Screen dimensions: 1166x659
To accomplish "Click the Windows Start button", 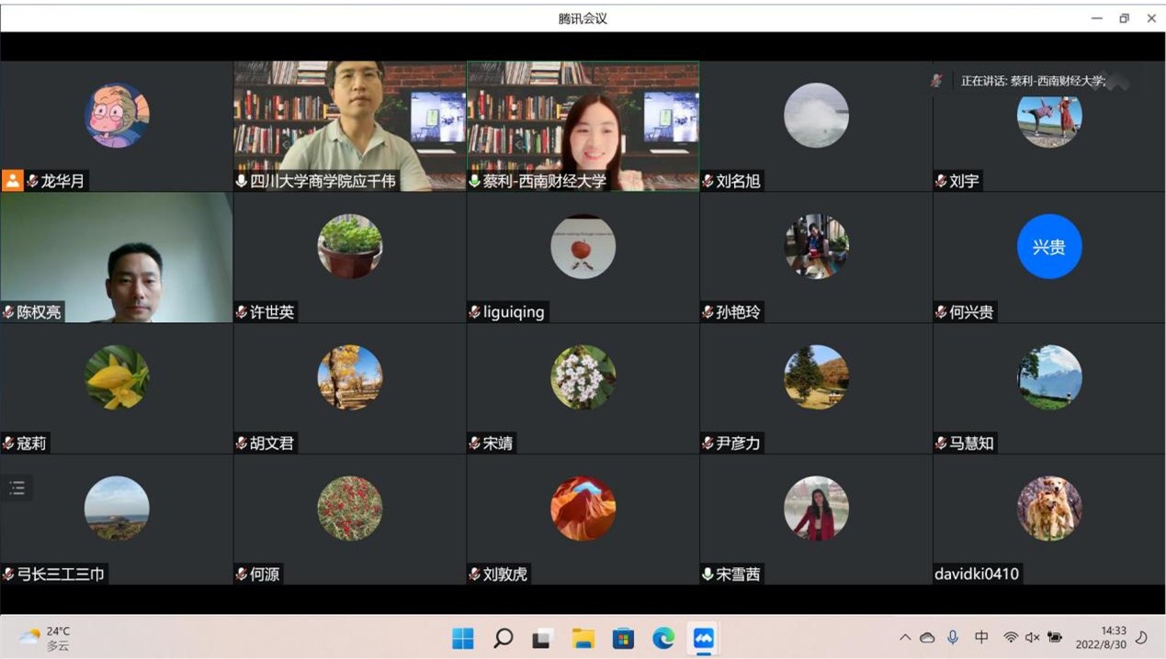I will pos(463,638).
